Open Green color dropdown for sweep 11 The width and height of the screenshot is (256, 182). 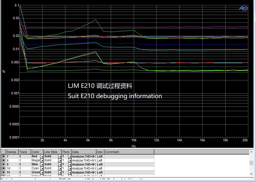click(42, 172)
